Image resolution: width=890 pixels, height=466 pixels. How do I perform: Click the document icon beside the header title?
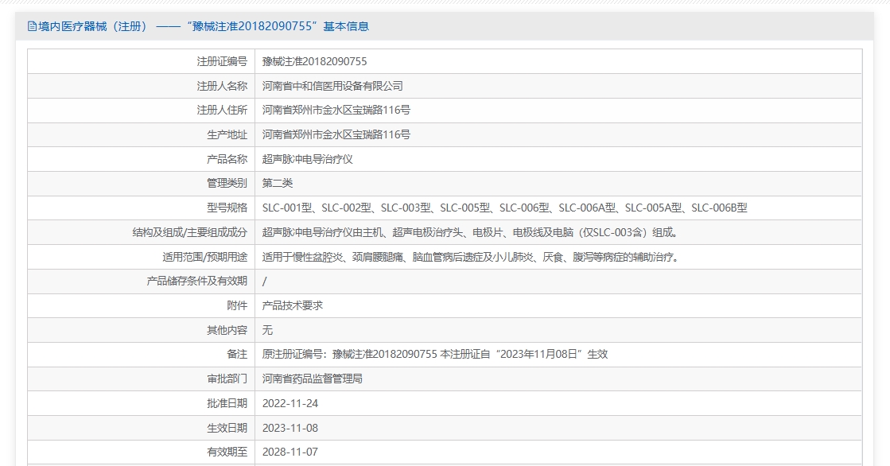[x=32, y=26]
